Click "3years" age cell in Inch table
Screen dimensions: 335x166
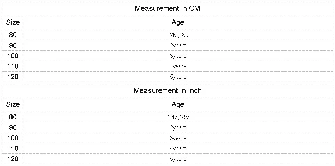pos(178,138)
